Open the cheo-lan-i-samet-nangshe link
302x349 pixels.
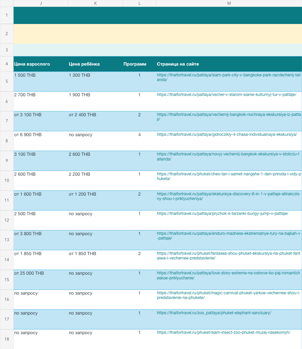[x=229, y=176]
